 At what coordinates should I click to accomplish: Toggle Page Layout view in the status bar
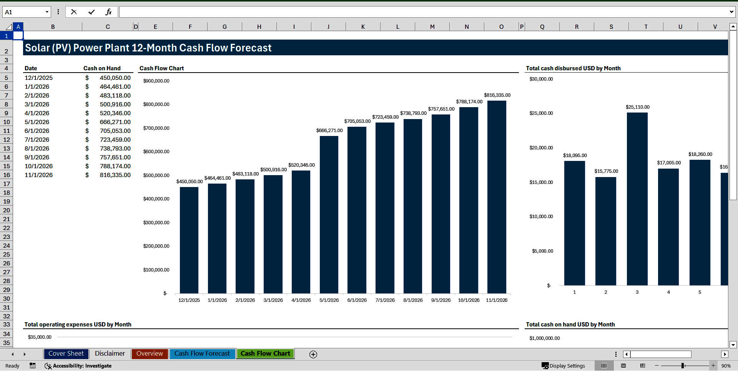point(623,366)
